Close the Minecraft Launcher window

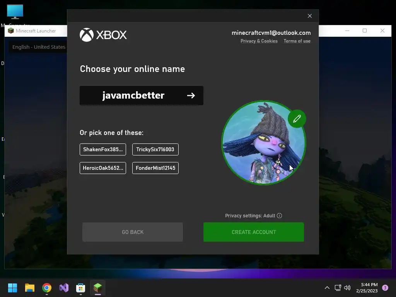coord(382,31)
